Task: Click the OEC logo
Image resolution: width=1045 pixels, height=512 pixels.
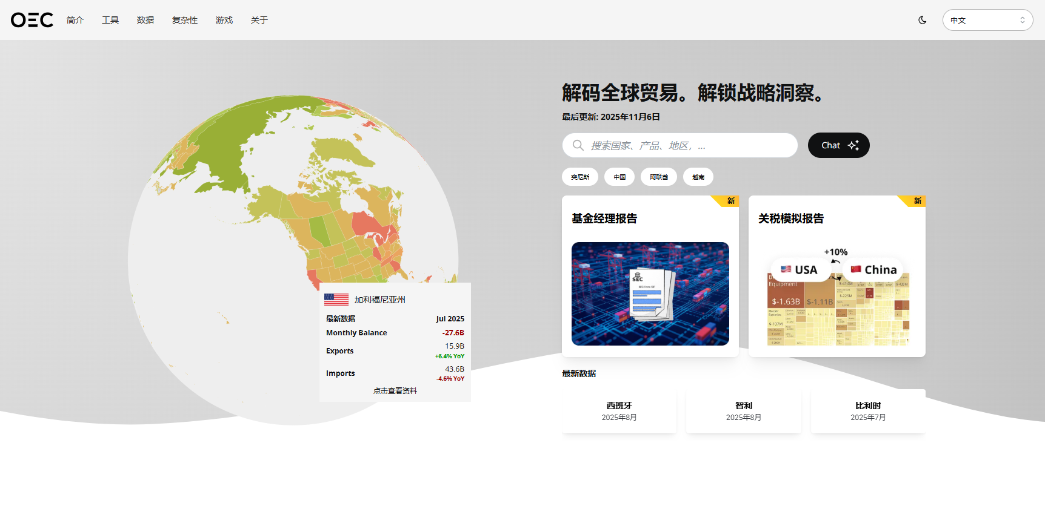Action: click(32, 20)
